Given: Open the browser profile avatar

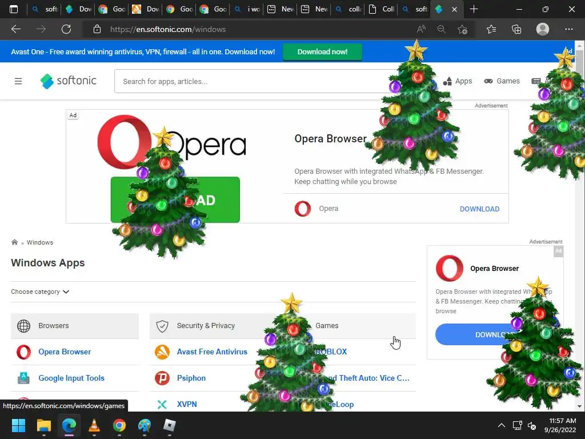Looking at the screenshot, I should click(543, 29).
